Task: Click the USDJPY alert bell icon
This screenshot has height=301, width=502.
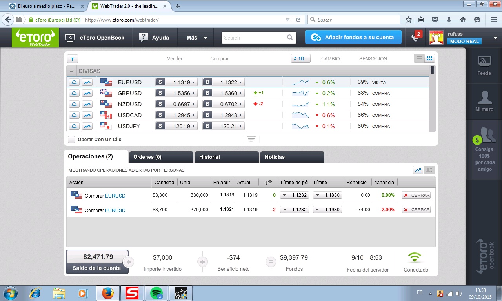Action: [x=74, y=126]
